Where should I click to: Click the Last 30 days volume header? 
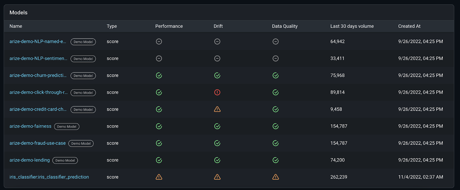(352, 26)
